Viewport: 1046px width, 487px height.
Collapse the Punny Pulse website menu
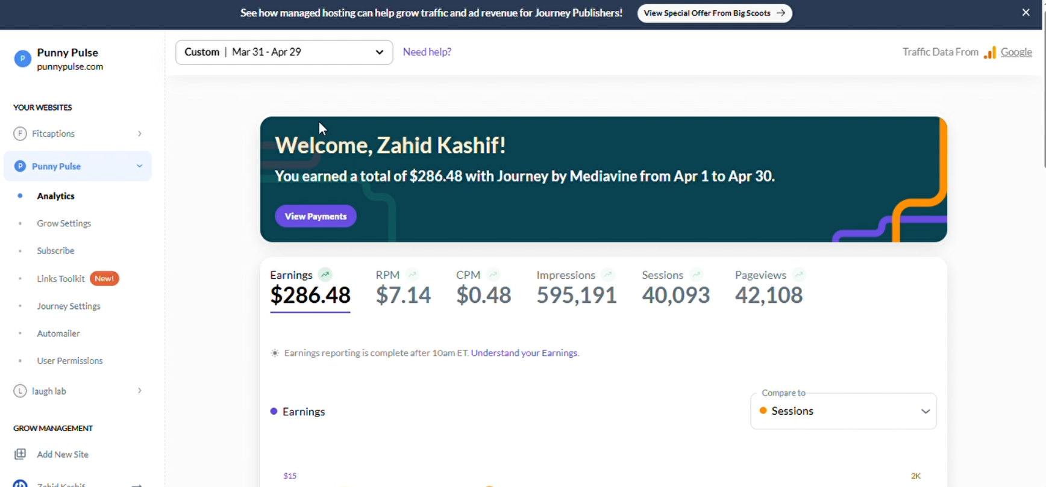(x=139, y=166)
